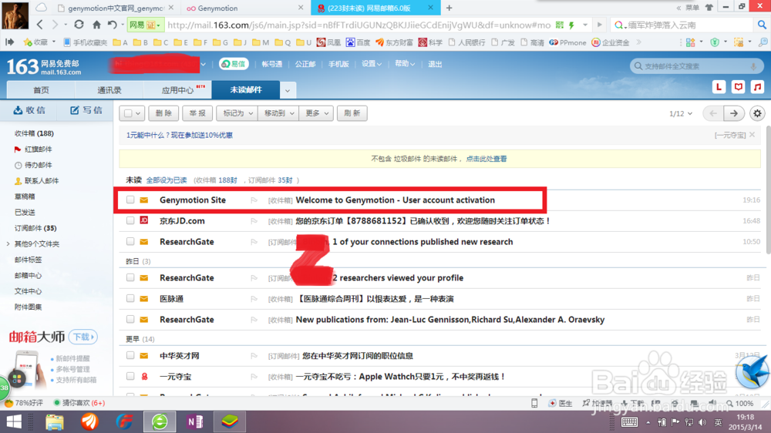Image resolution: width=771 pixels, height=433 pixels.
Task: Check the Genymotion Site mail checkbox
Action: click(130, 200)
